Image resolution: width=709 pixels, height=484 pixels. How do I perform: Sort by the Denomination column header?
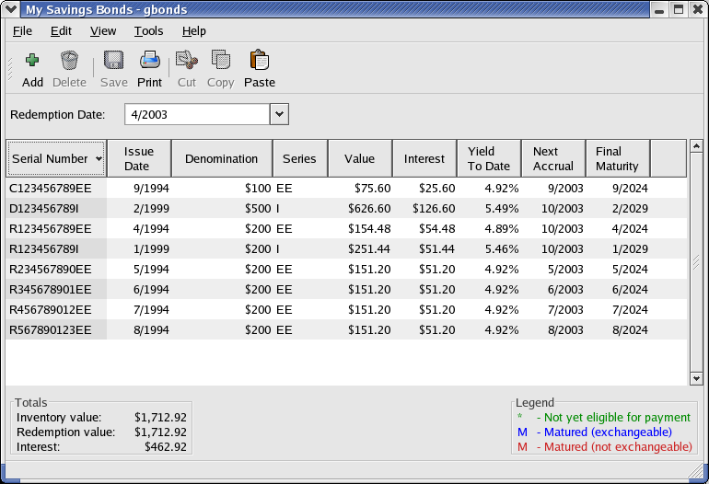pyautogui.click(x=222, y=158)
